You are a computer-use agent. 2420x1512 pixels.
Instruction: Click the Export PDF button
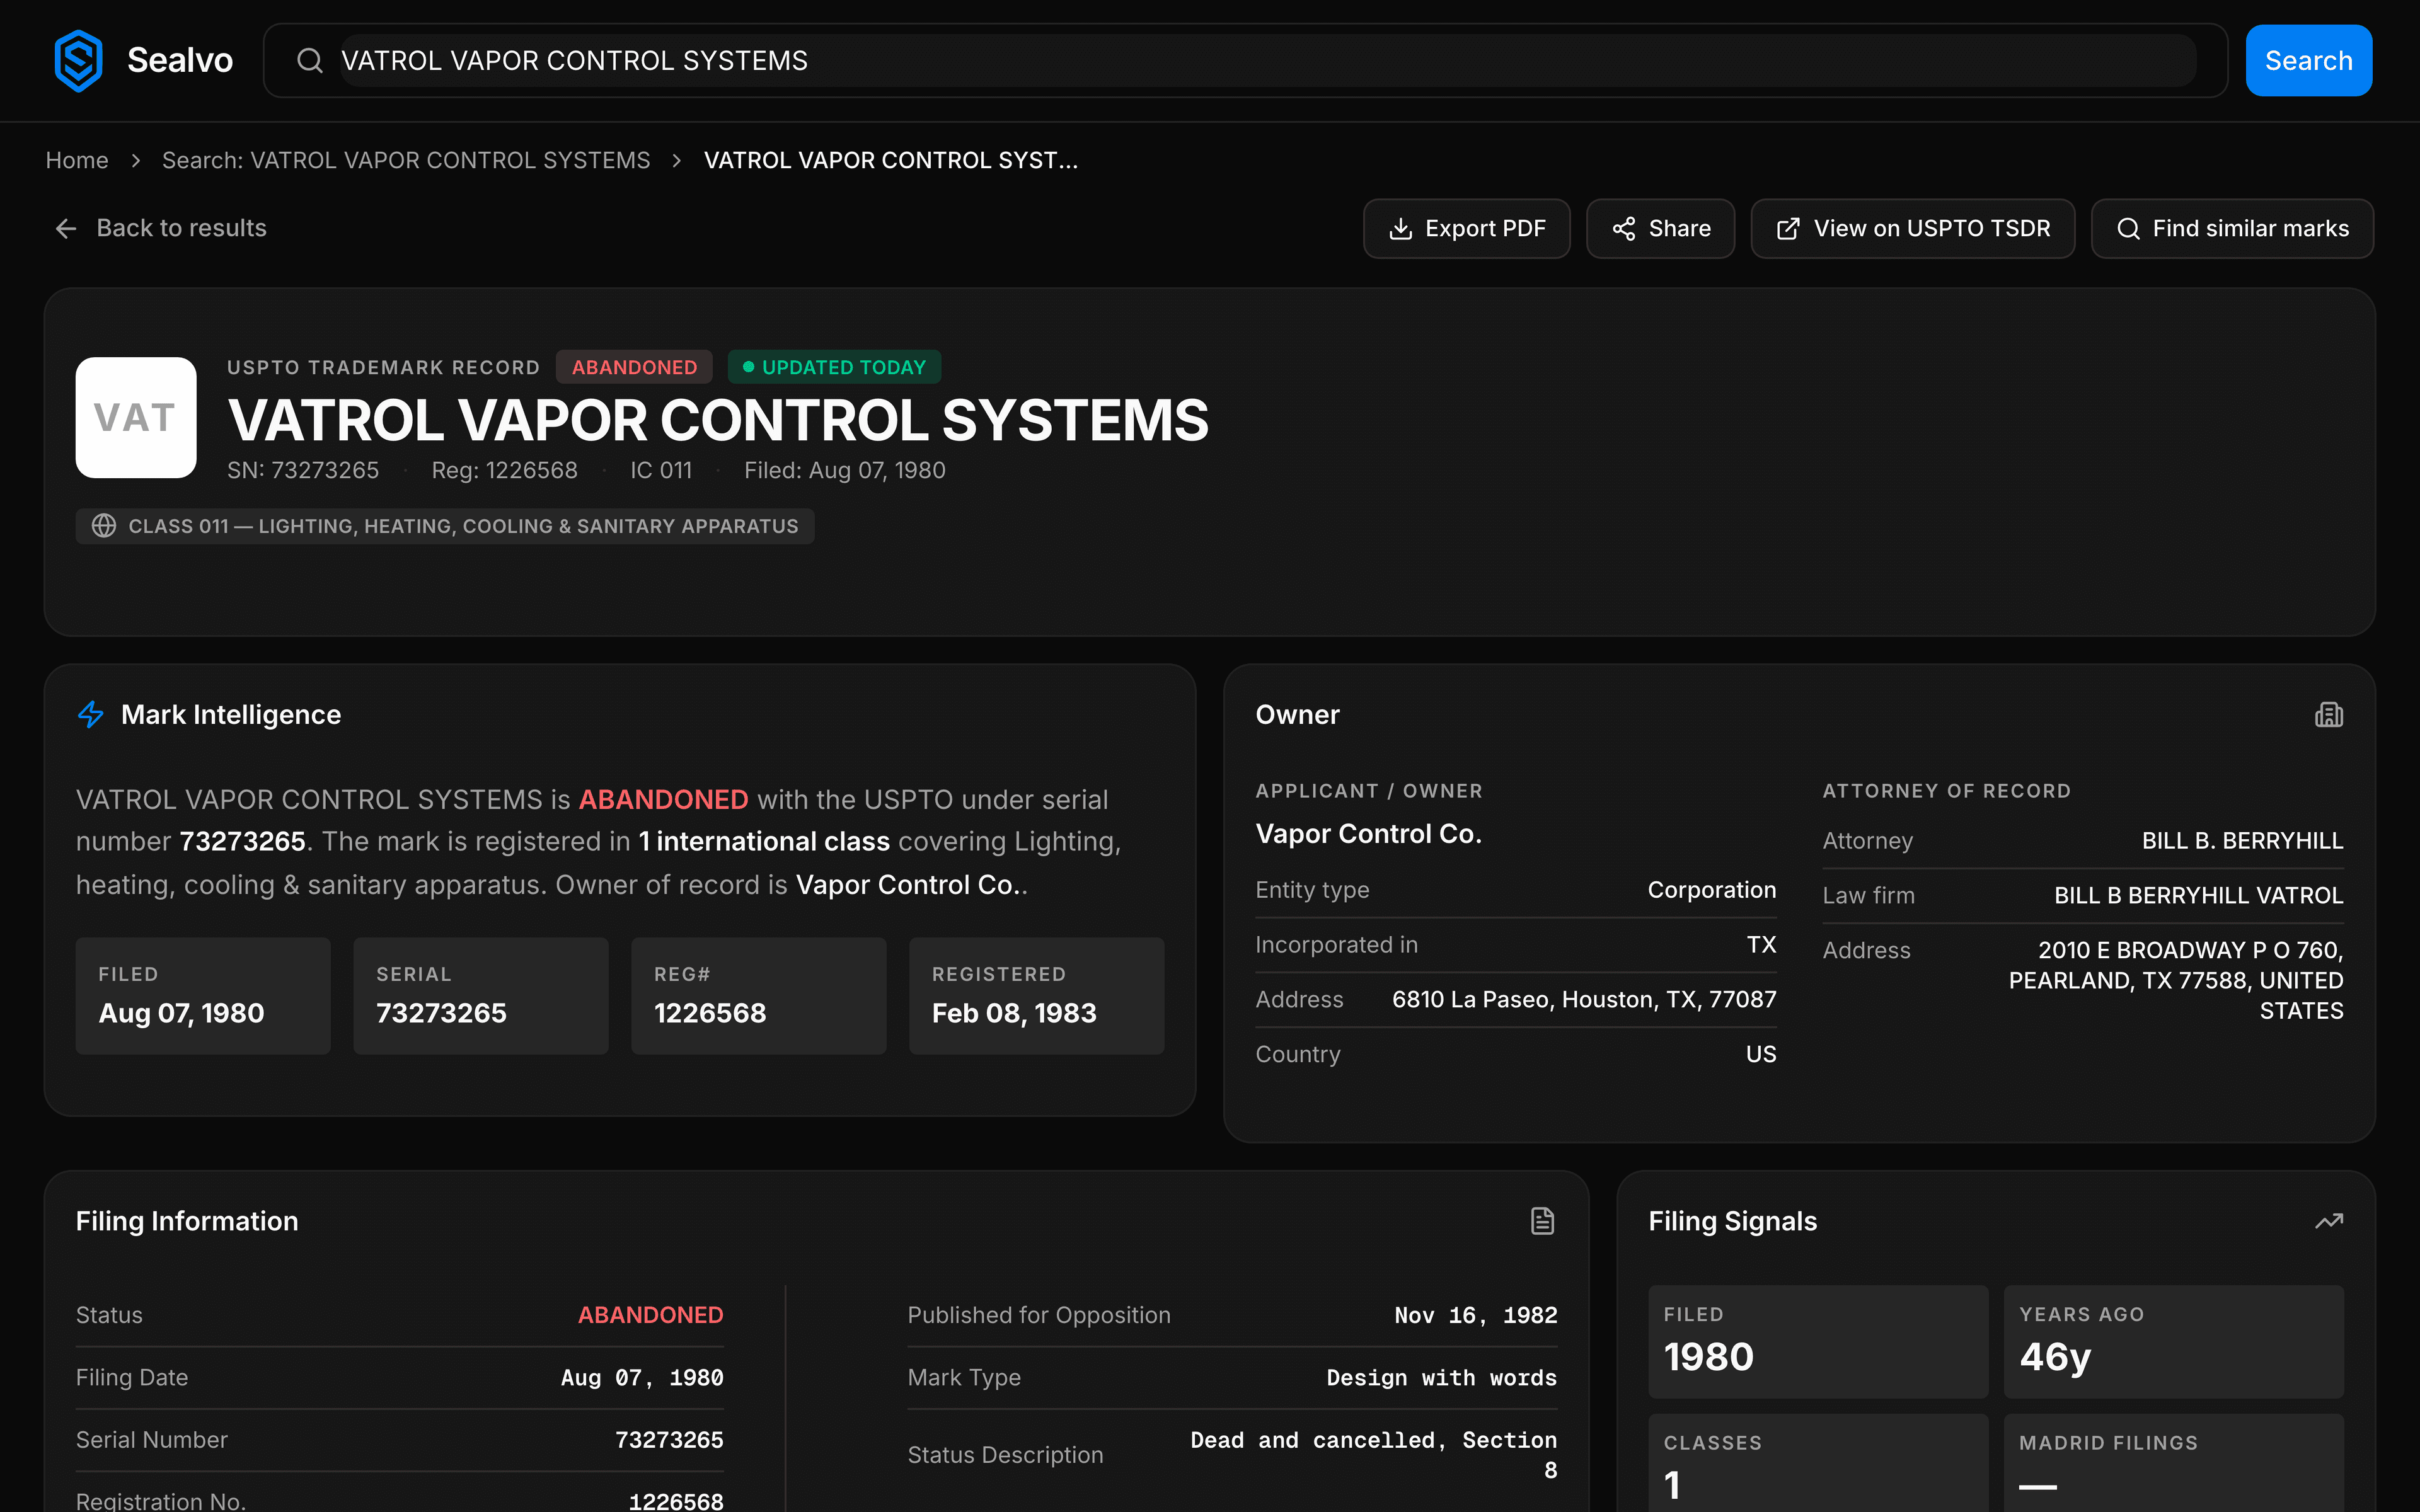[x=1467, y=229]
